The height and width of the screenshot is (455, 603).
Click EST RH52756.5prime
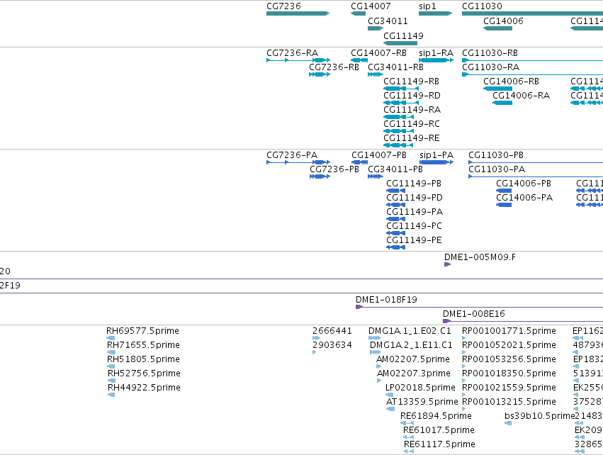[x=111, y=381]
